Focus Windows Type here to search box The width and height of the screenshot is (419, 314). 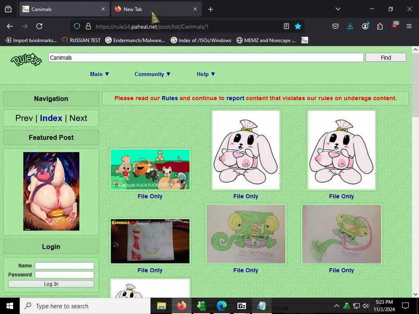pos(85,306)
